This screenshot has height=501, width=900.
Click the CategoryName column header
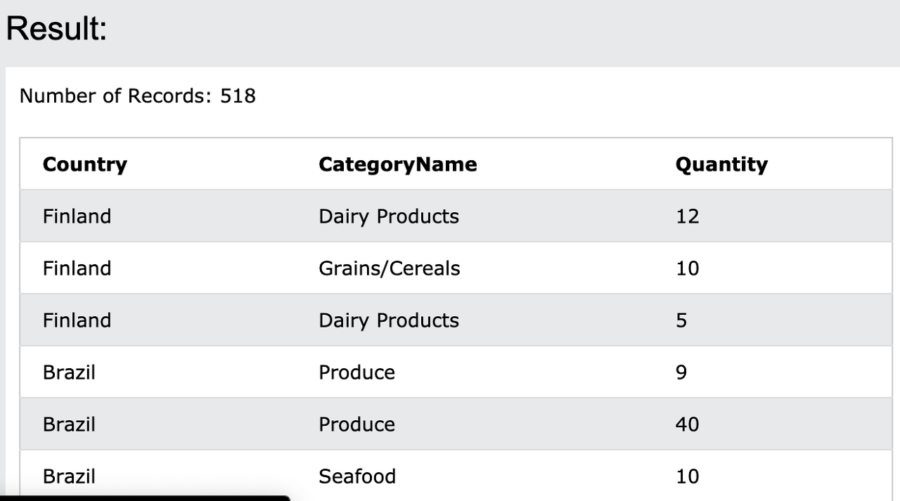pyautogui.click(x=397, y=164)
